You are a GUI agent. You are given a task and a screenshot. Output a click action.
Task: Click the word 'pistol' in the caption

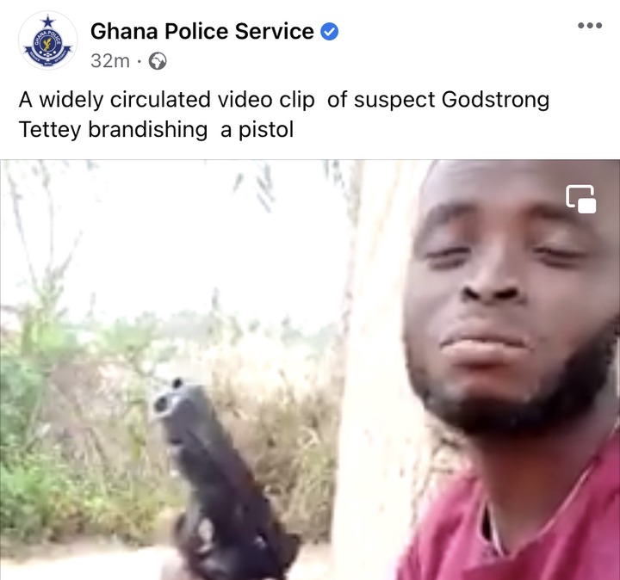click(x=266, y=130)
